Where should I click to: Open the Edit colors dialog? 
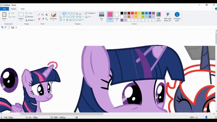pos(158,17)
